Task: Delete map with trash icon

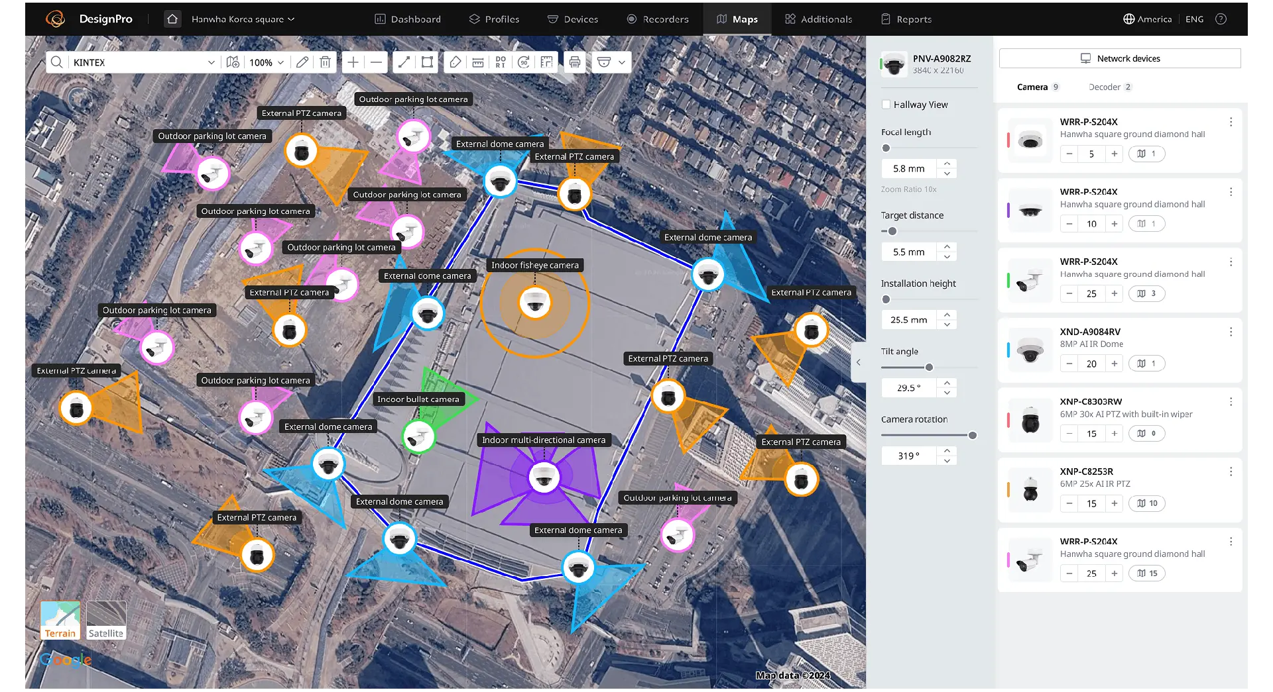Action: [325, 62]
